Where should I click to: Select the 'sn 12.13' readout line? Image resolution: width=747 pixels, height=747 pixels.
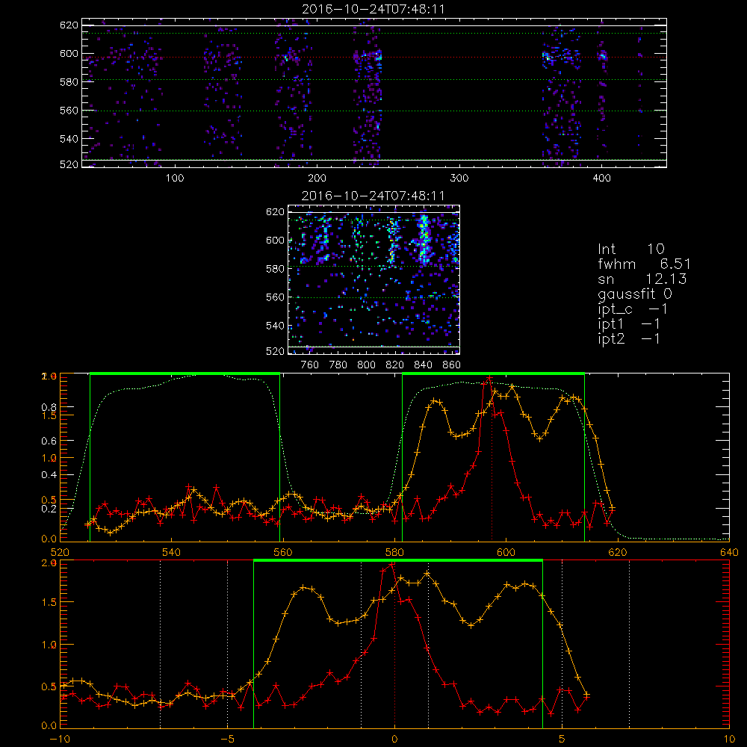(642, 279)
